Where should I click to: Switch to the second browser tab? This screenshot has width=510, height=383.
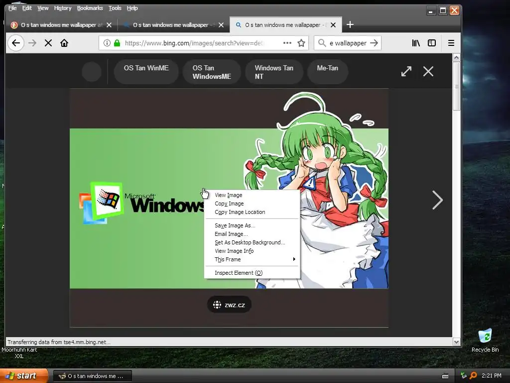(x=173, y=25)
